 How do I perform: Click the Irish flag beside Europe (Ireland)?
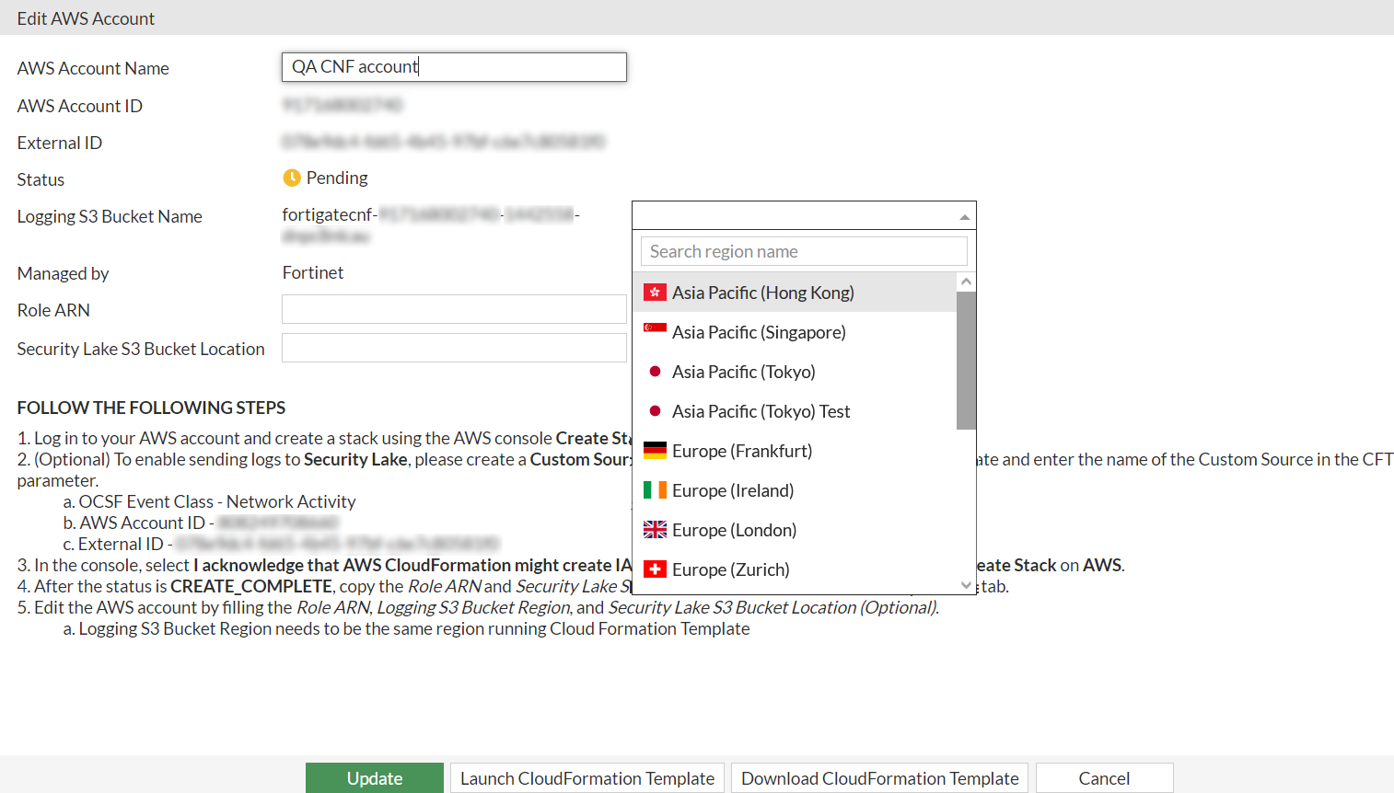[x=655, y=489]
